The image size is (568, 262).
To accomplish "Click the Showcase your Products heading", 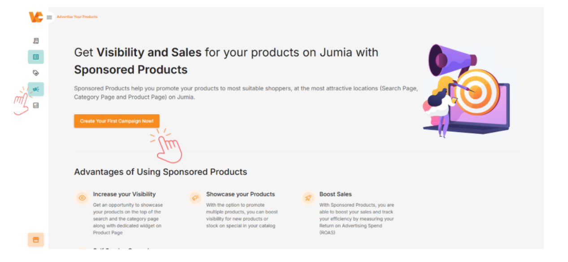I will pos(240,194).
